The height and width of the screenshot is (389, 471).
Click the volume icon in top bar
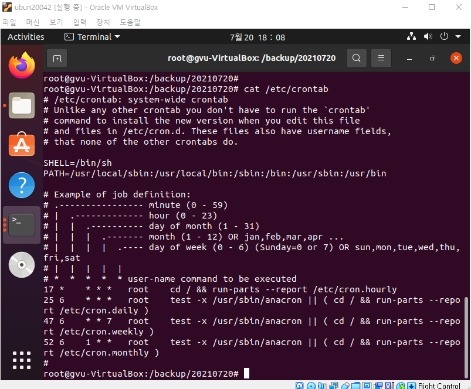(428, 36)
